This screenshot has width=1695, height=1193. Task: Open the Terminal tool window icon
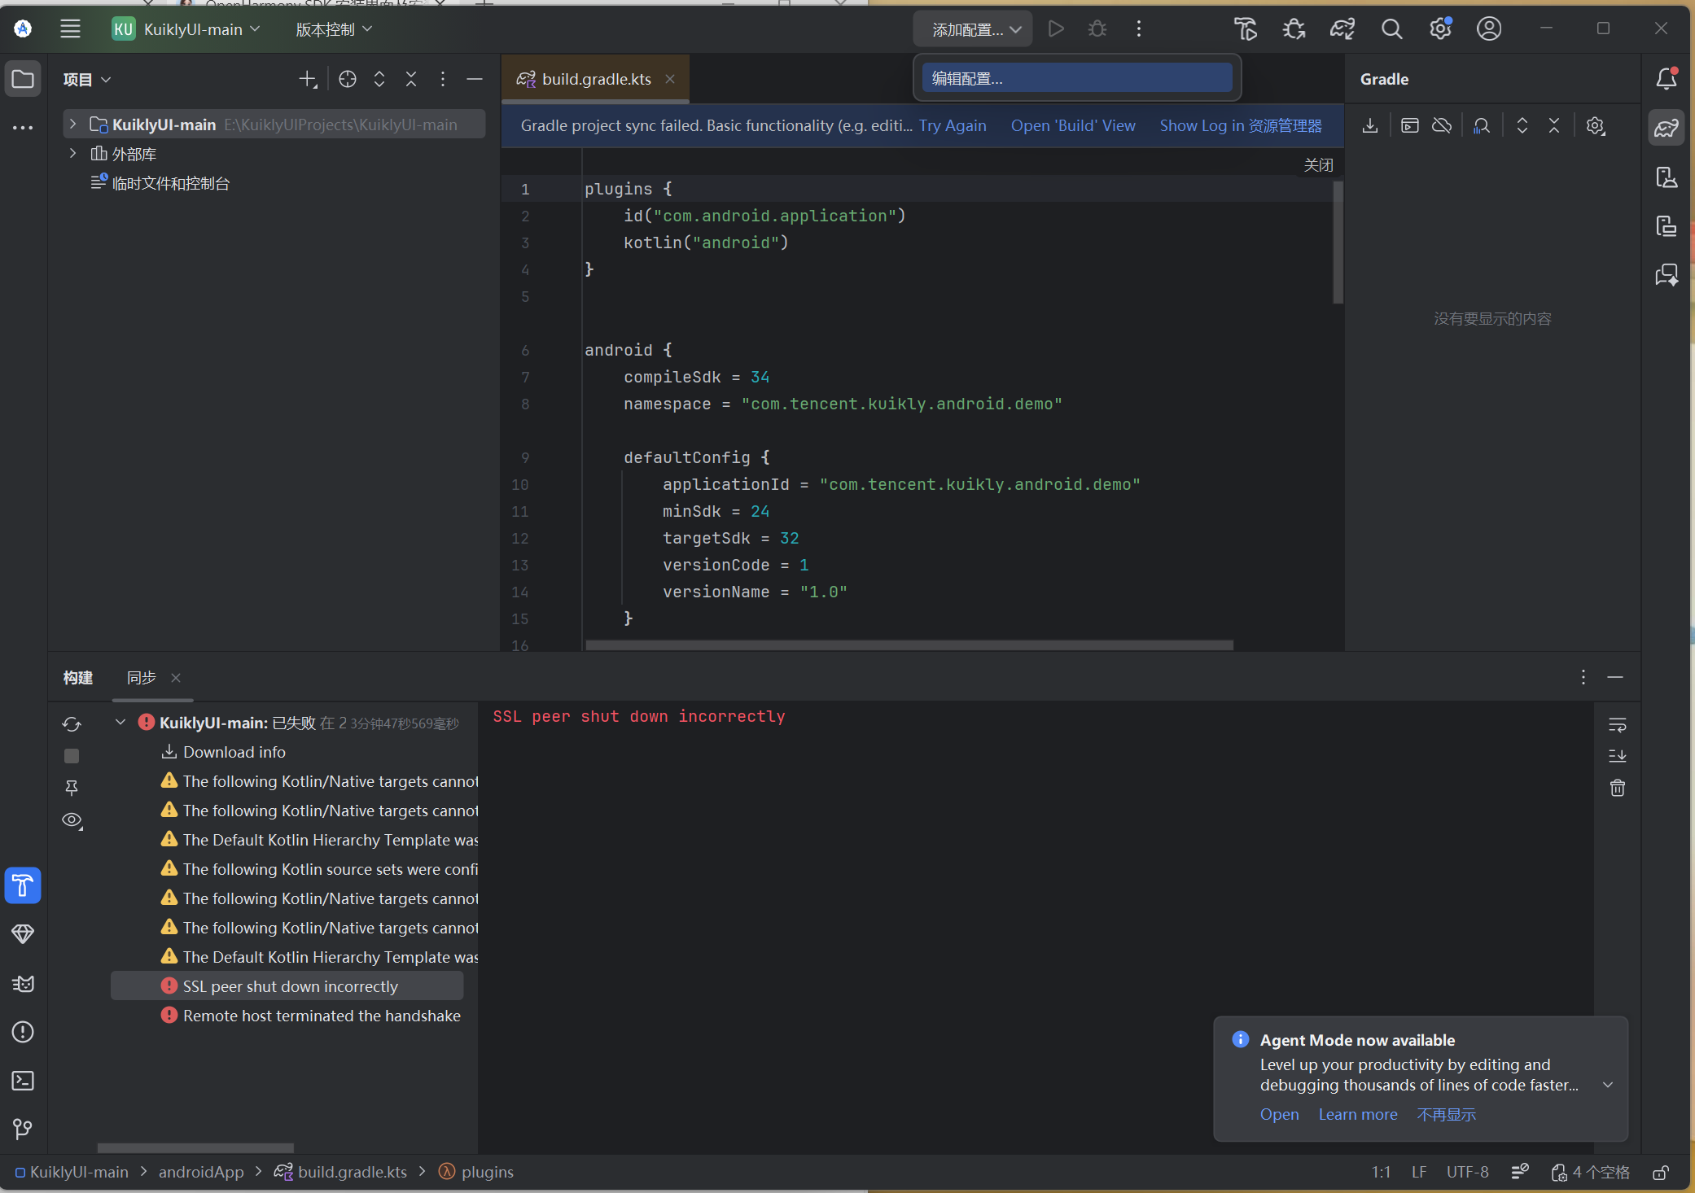pyautogui.click(x=23, y=1081)
